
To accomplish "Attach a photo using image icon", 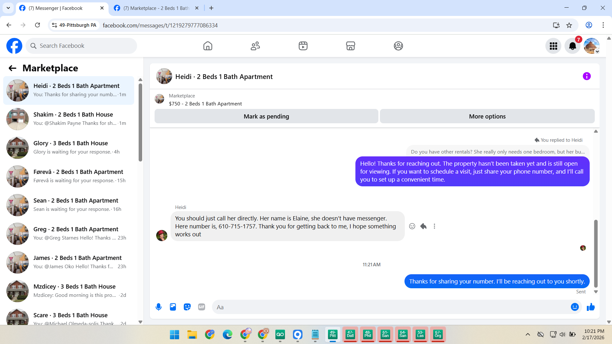I will coord(173,307).
